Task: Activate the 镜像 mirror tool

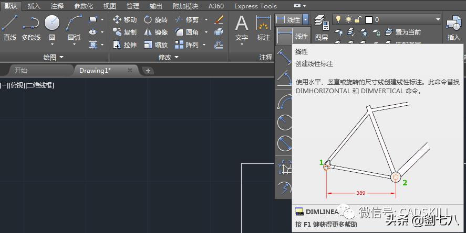Action: click(156, 32)
